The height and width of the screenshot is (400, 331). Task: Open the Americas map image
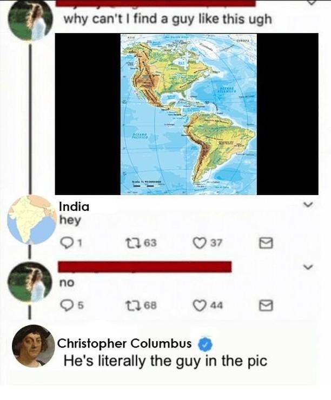[x=188, y=114]
